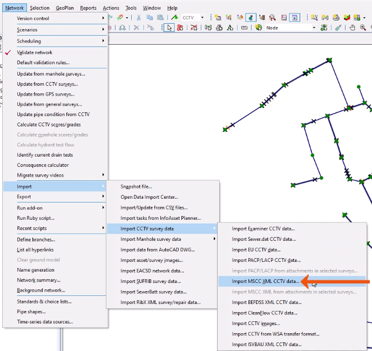Select Run Ruby script entry
Image resolution: width=372 pixels, height=351 pixels.
pos(55,218)
